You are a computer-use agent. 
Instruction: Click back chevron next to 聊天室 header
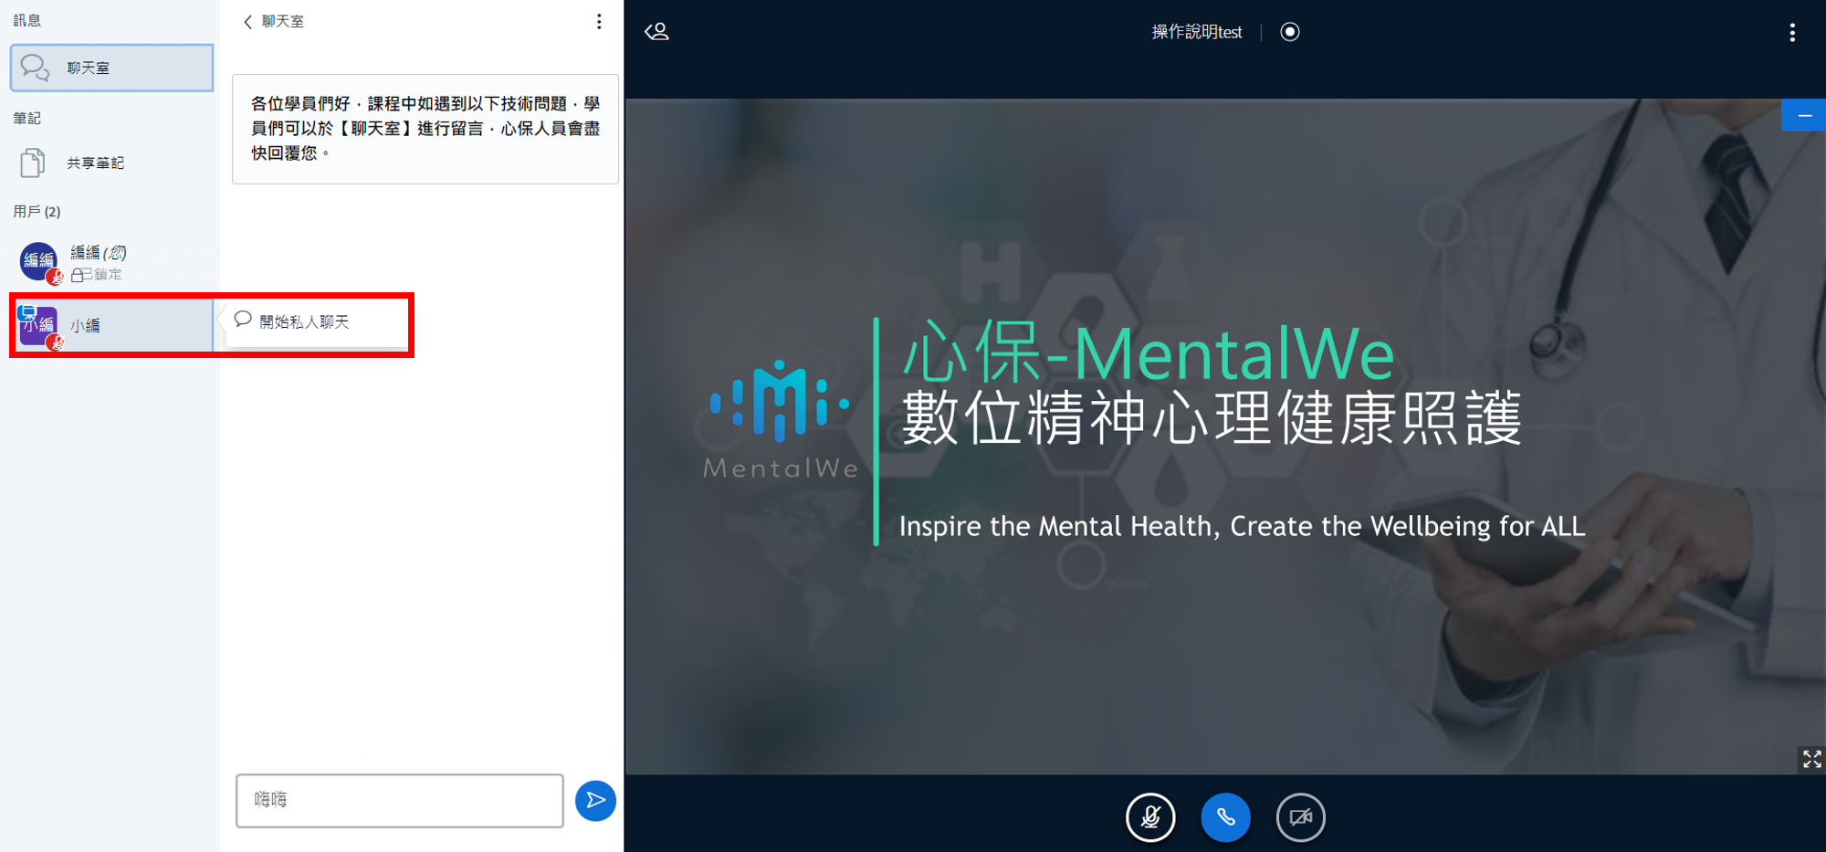[x=247, y=21]
